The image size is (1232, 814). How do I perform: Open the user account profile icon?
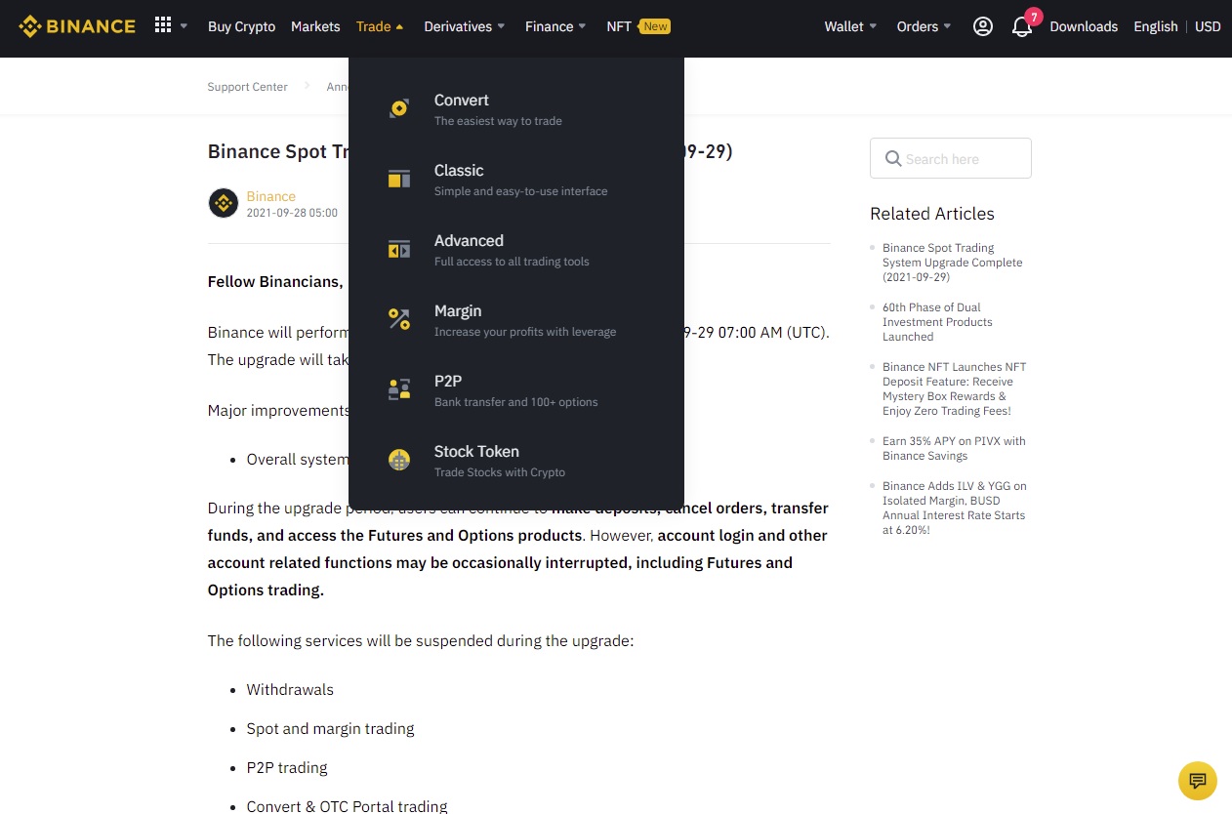coord(983,26)
